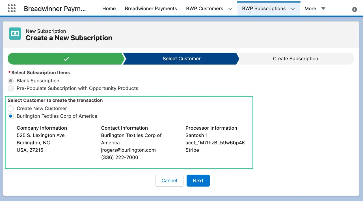Image resolution: width=363 pixels, height=201 pixels.
Task: Click the USA, 27215 postal line
Action: (30, 150)
